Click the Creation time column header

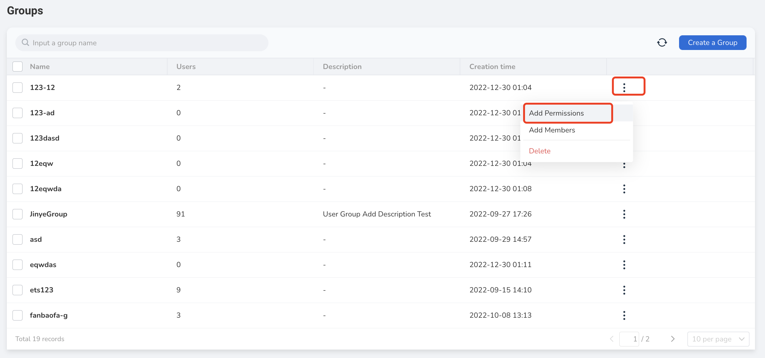coord(492,67)
